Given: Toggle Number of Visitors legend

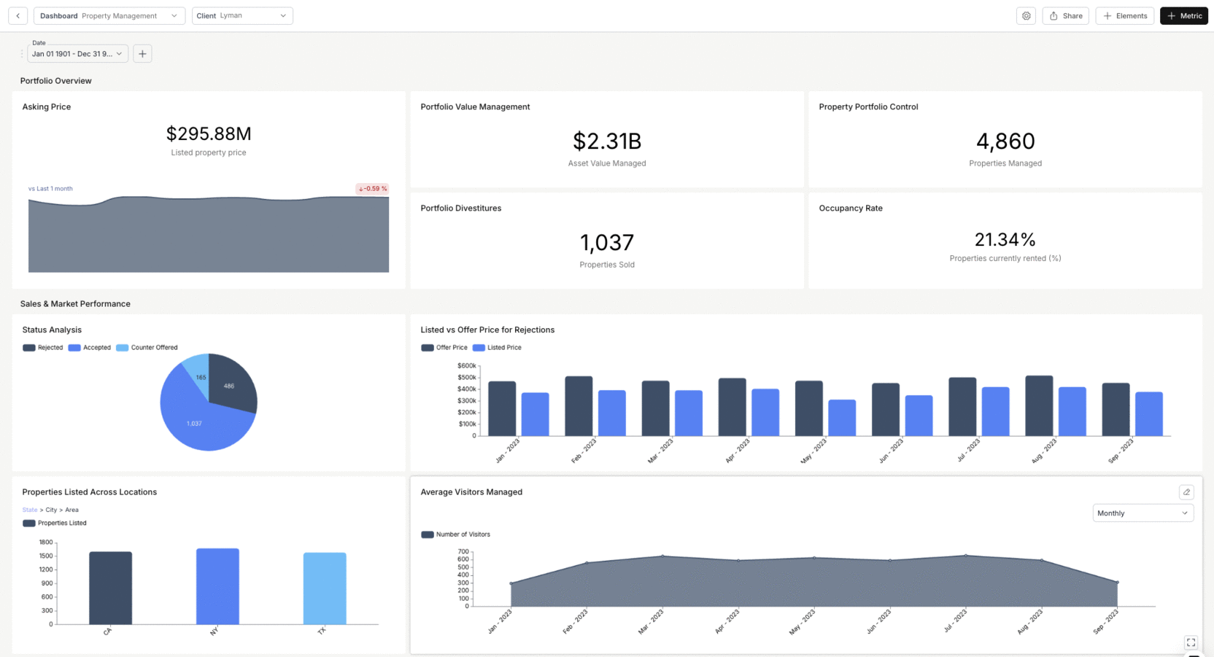Looking at the screenshot, I should point(455,534).
